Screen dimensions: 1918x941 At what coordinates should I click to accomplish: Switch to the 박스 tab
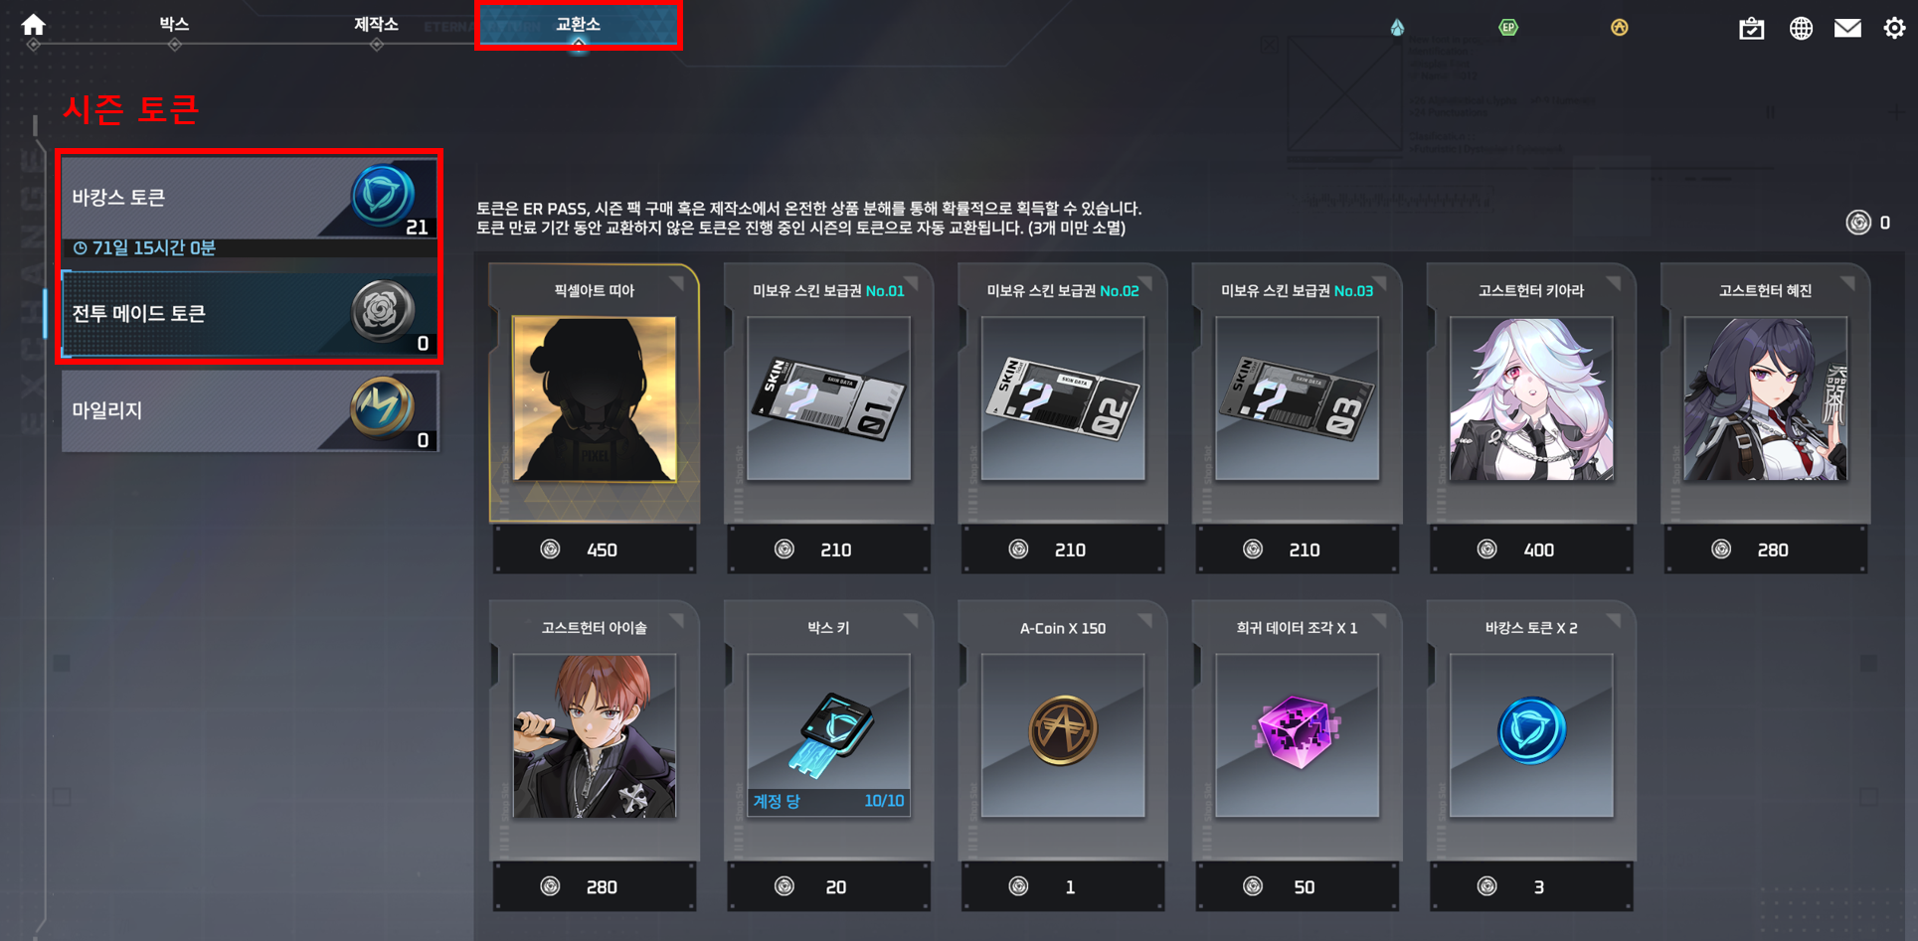coord(174,24)
